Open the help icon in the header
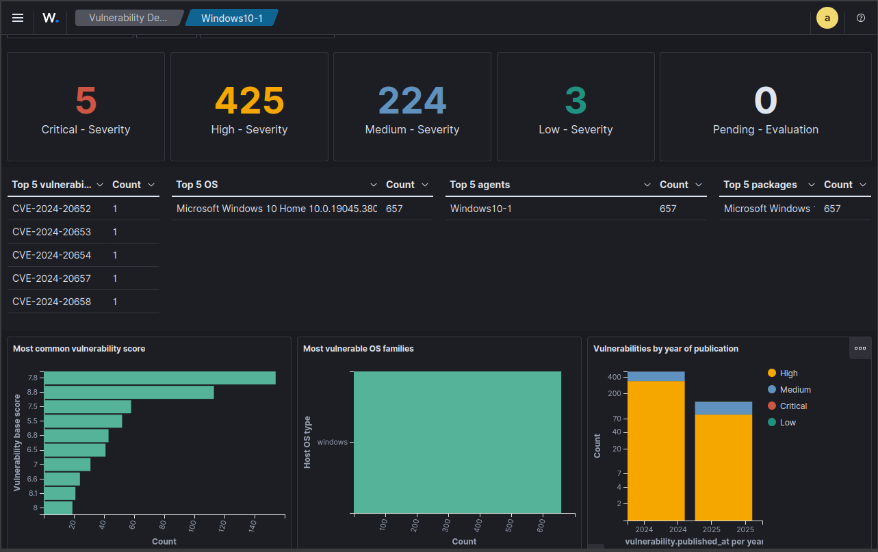Viewport: 878px width, 552px height. click(861, 18)
